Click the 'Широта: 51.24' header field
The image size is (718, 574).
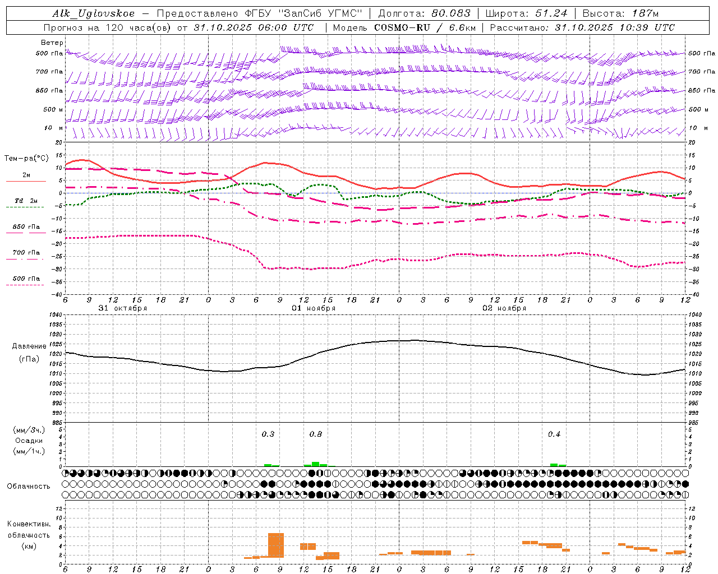coord(526,13)
